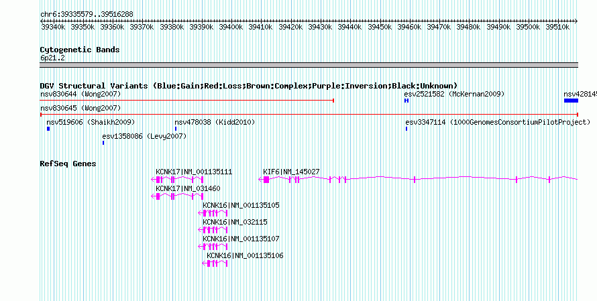Click the gray 6p21.2 cytogenetic band bar
The height and width of the screenshot is (301, 597).
pyautogui.click(x=309, y=65)
